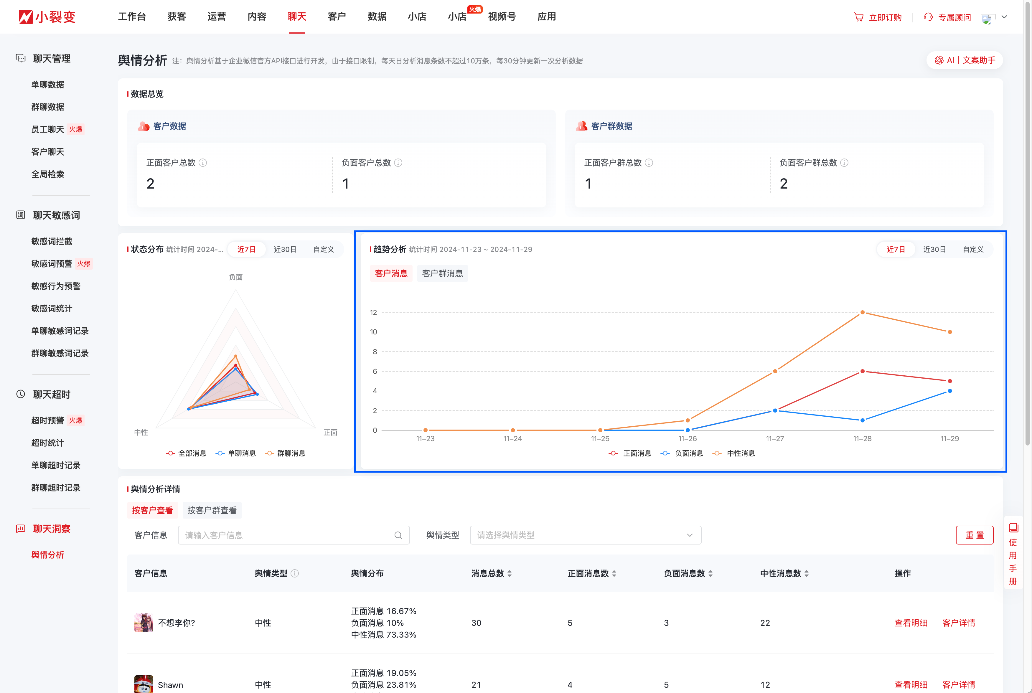
Task: Open 数据 in top navigation
Action: [377, 17]
